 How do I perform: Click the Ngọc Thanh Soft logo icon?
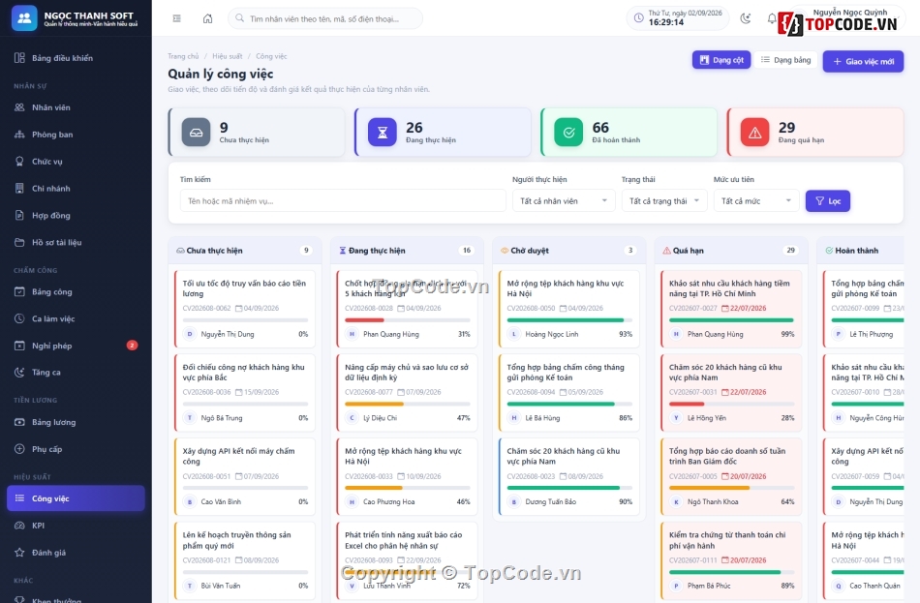pos(24,18)
